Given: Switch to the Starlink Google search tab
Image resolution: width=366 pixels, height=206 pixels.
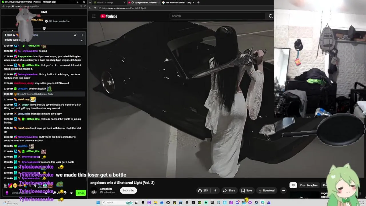Looking at the screenshot, I should (177, 3).
